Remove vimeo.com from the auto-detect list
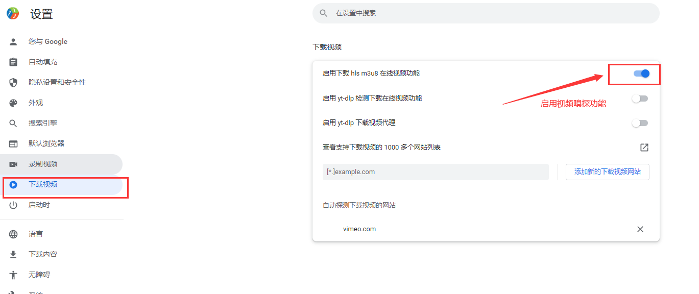 pyautogui.click(x=640, y=229)
